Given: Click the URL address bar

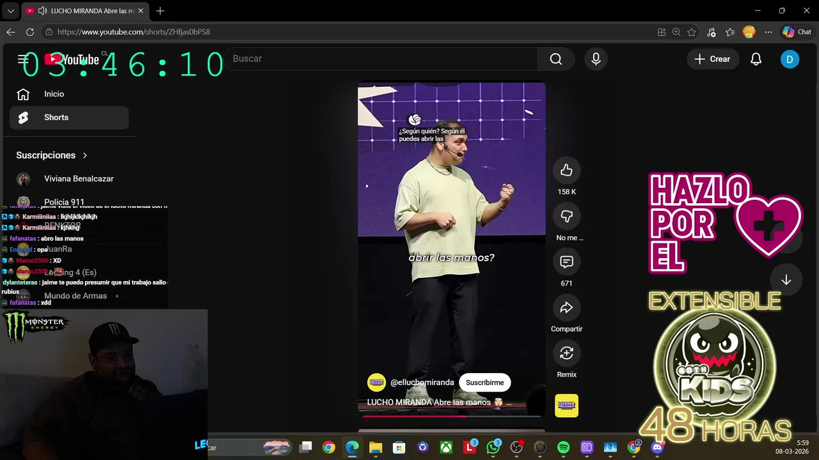Looking at the screenshot, I should pos(352,32).
